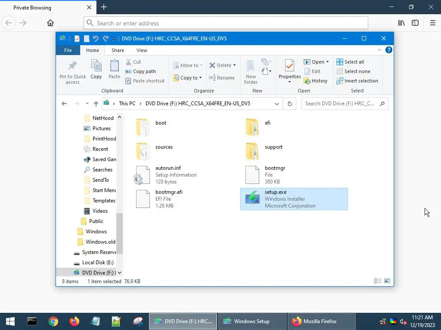Image resolution: width=441 pixels, height=330 pixels.
Task: Open Recent locations dropdown arrow
Action: coord(87,104)
